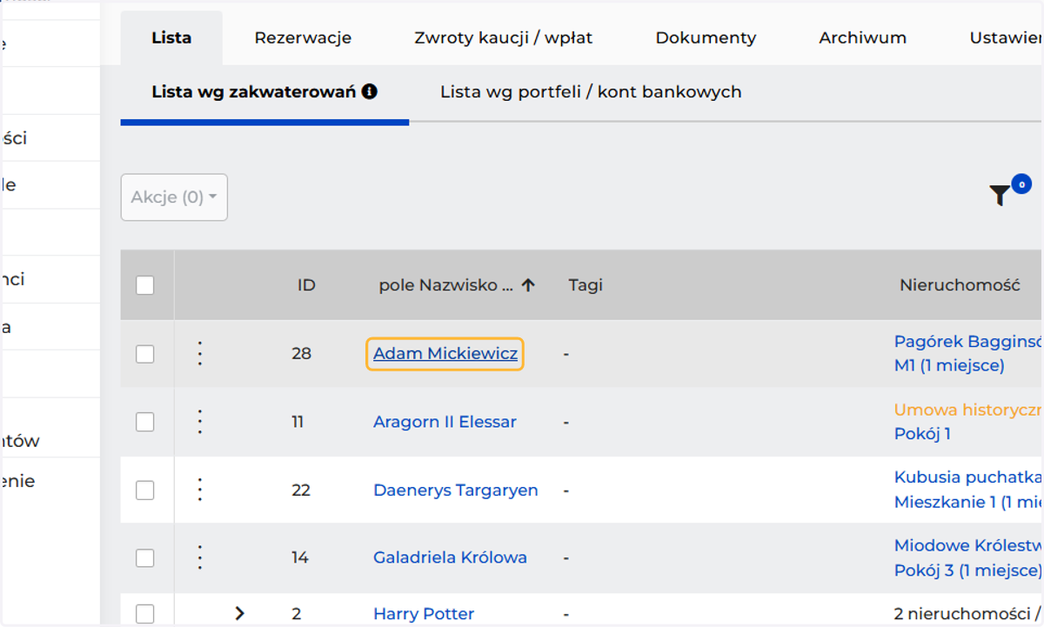Check the box for Daenerys Targaryen row
Image resolution: width=1044 pixels, height=627 pixels.
pos(145,490)
